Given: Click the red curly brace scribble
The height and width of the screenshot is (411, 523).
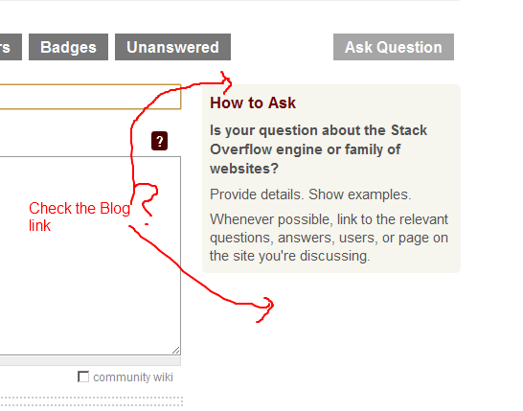Looking at the screenshot, I should [x=146, y=199].
